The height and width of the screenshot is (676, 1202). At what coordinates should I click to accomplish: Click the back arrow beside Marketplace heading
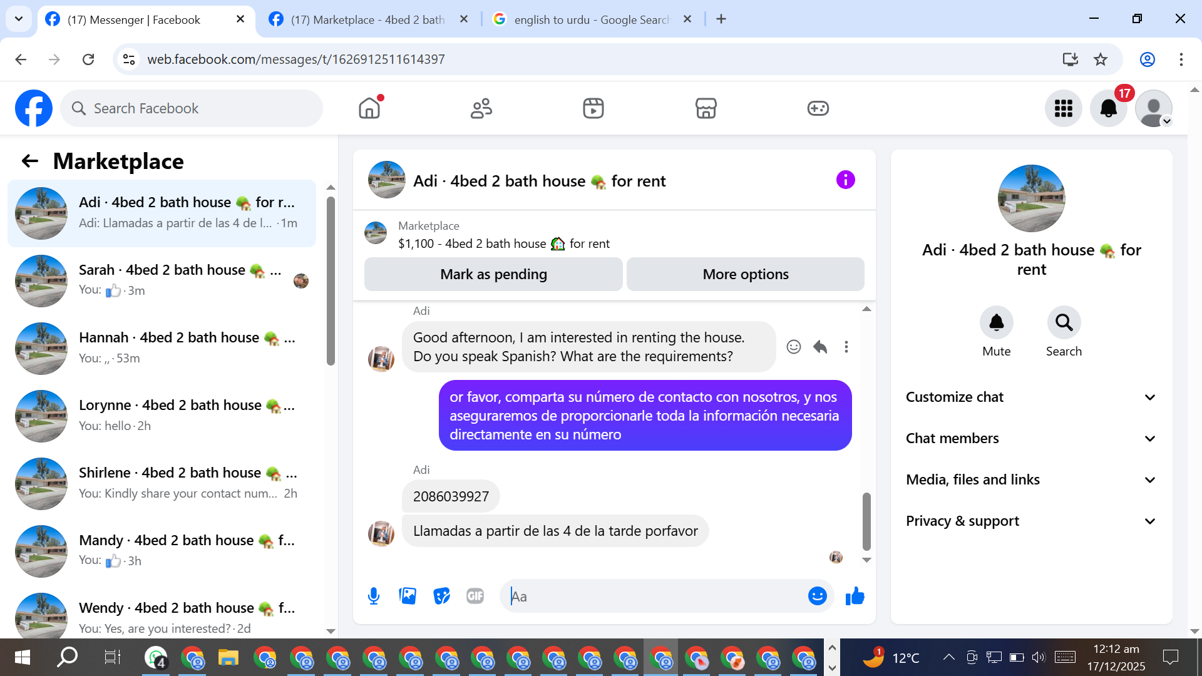(x=30, y=161)
